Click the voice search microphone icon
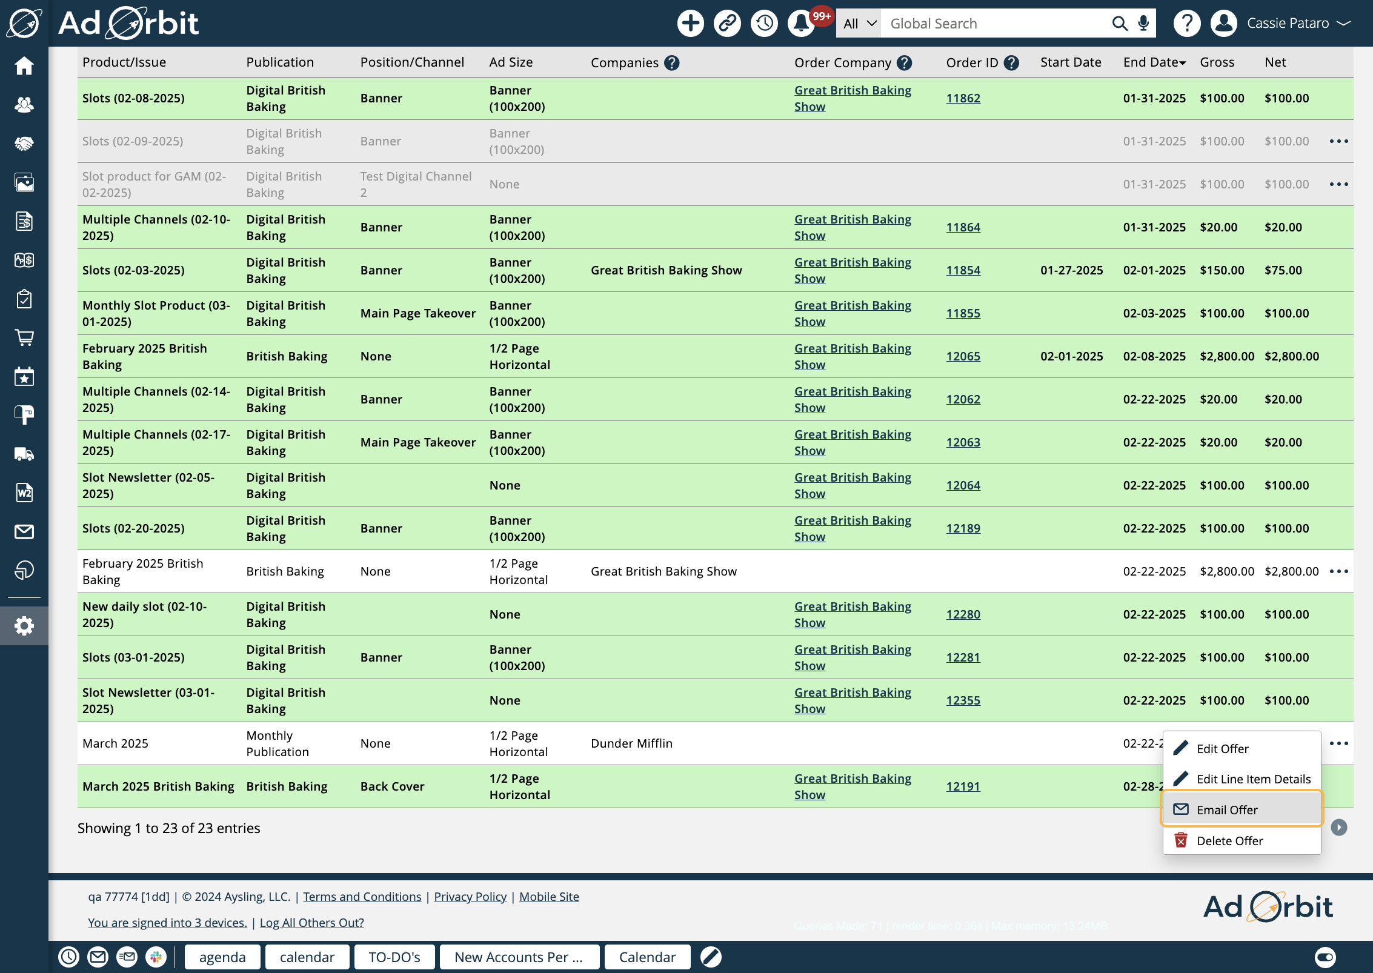The width and height of the screenshot is (1373, 973). [1143, 24]
